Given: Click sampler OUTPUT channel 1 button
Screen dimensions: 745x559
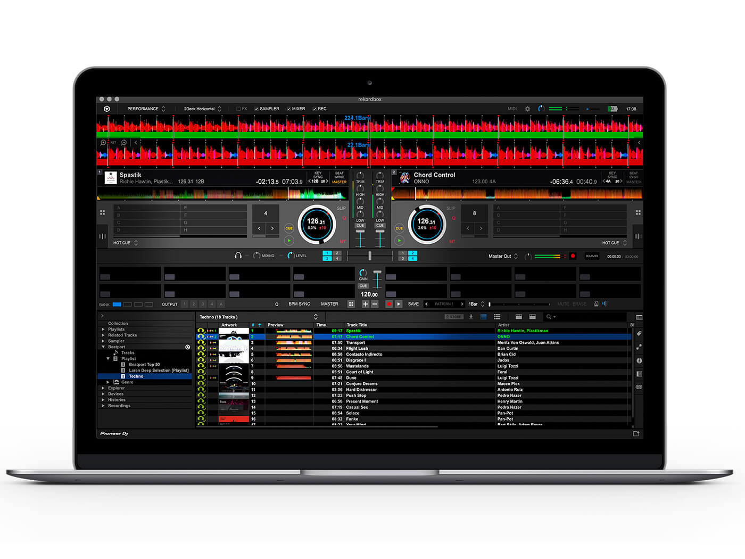Looking at the screenshot, I should (x=185, y=304).
